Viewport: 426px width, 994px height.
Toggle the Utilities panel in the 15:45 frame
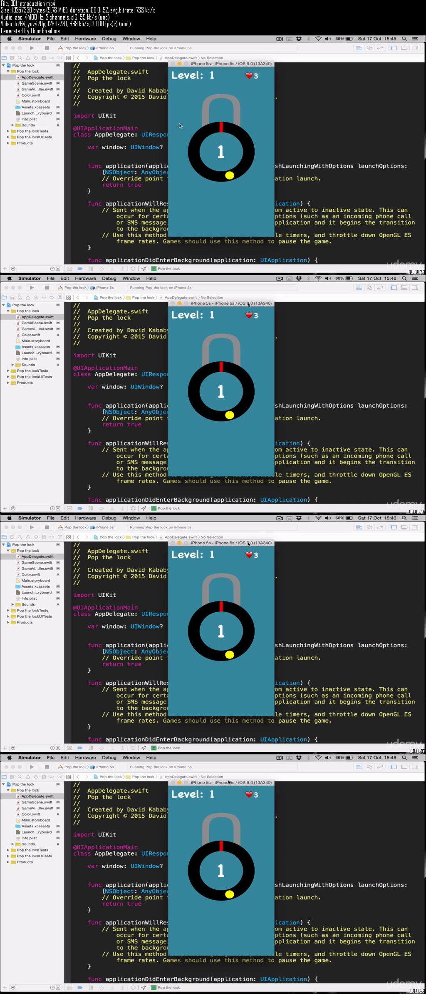(415, 48)
